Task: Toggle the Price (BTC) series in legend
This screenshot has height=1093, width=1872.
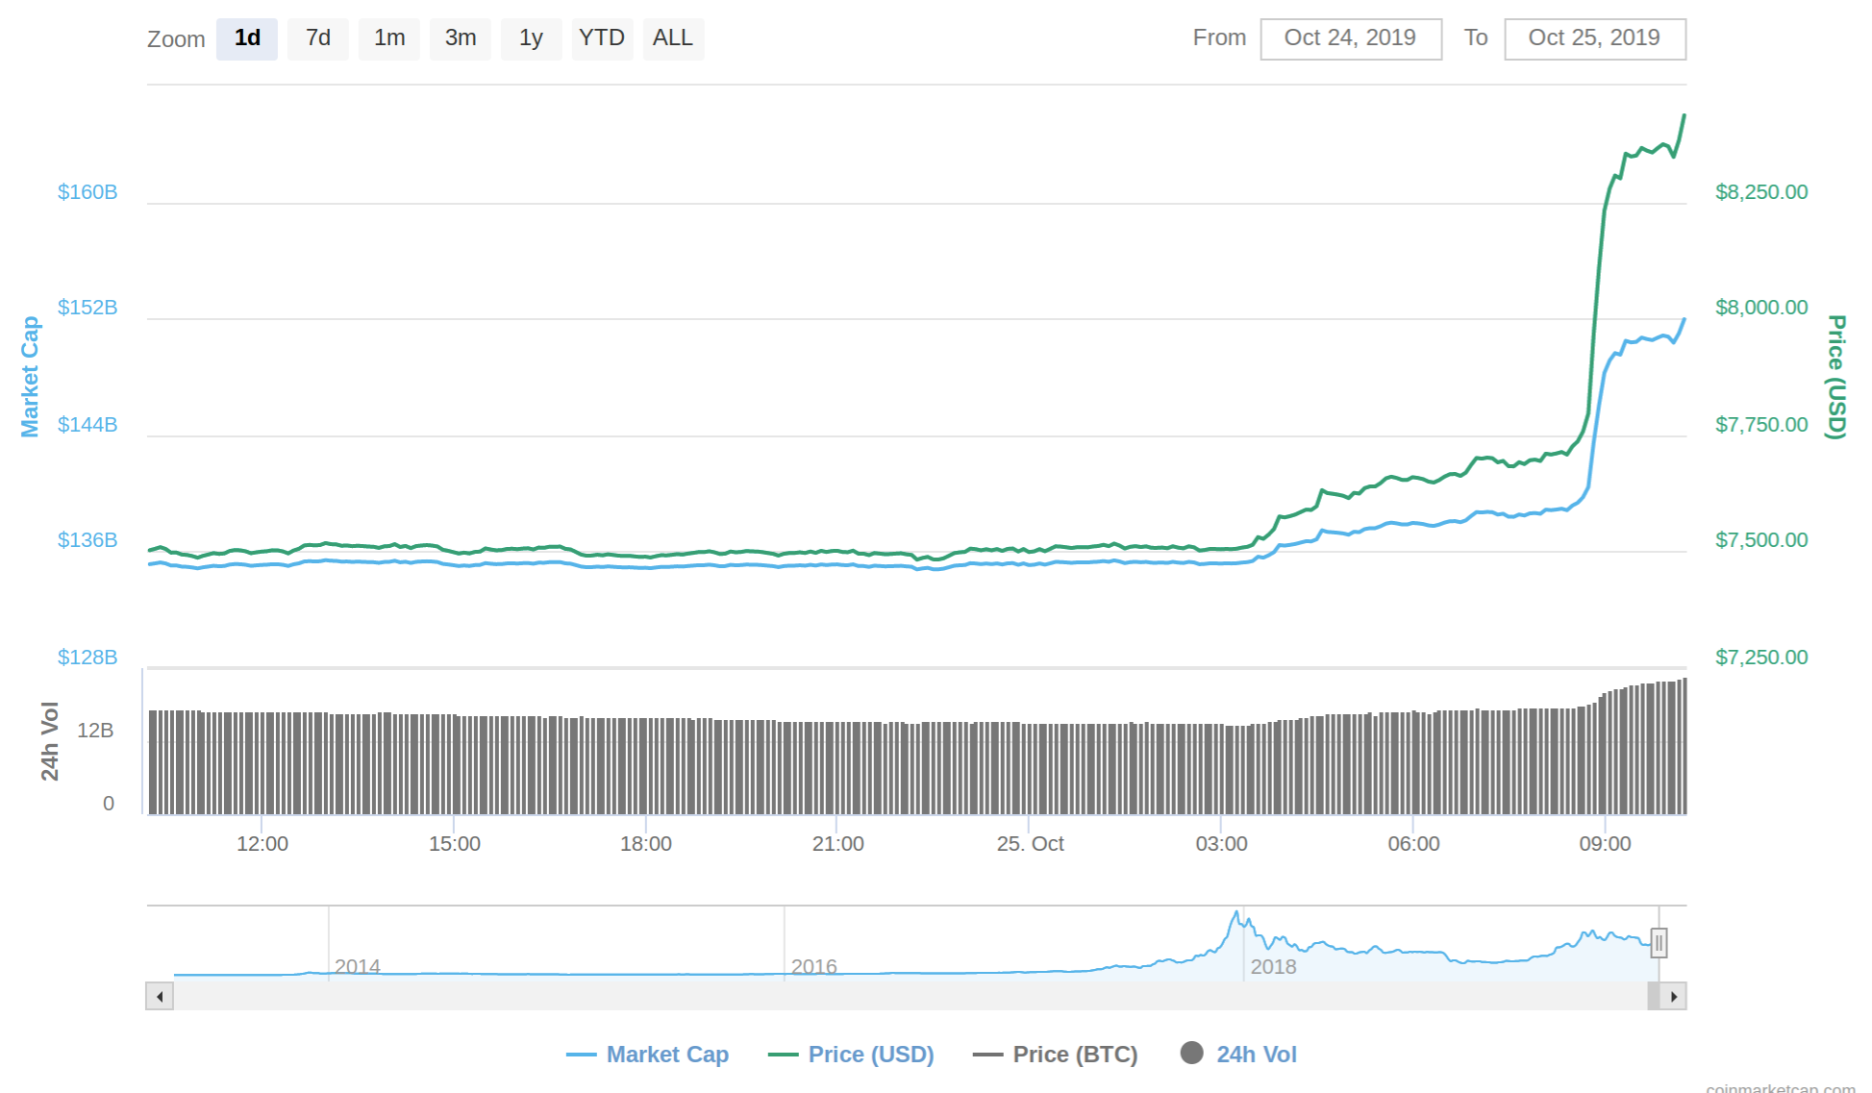Action: point(1056,1055)
